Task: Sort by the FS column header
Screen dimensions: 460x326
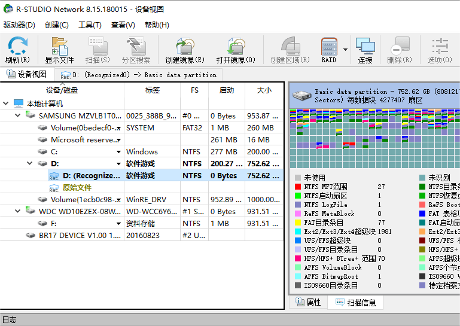Action: pyautogui.click(x=194, y=90)
